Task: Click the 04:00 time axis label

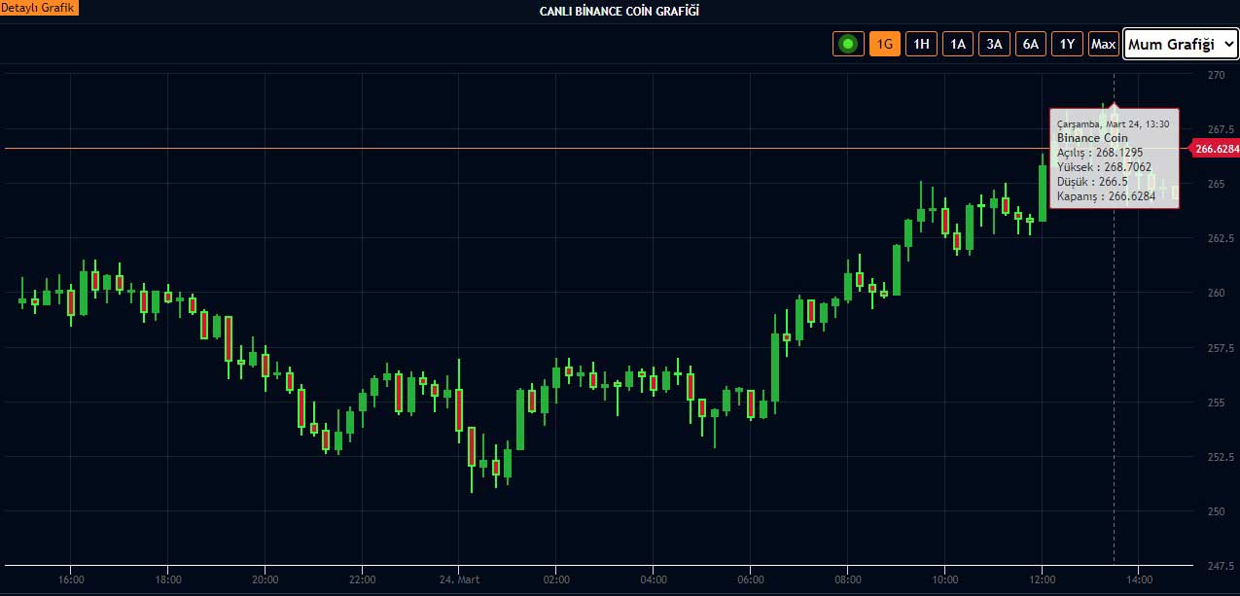Action: click(654, 579)
